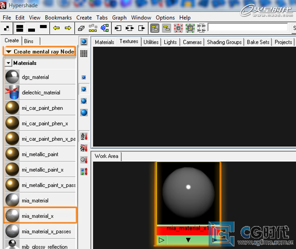Open node output dropdown black triangle
296x249 pixels.
[x=188, y=240]
